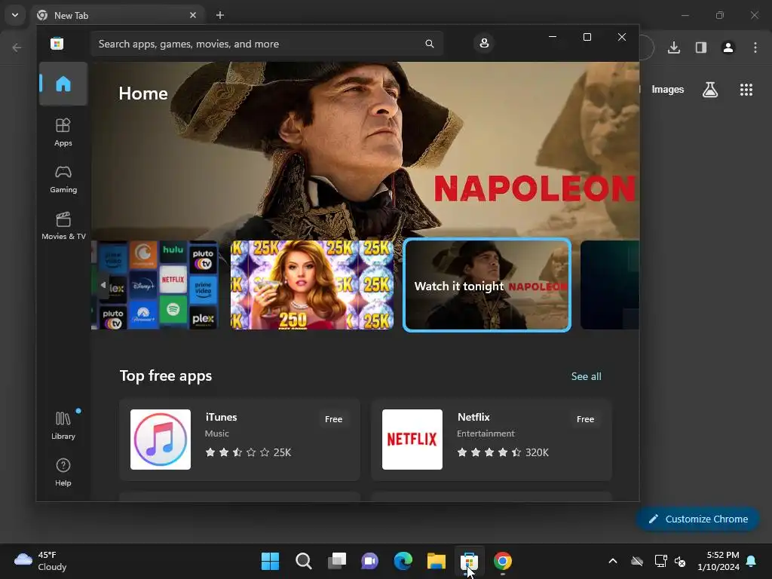772x579 pixels.
Task: Open the clock showing 5:52 PM
Action: tap(718, 561)
